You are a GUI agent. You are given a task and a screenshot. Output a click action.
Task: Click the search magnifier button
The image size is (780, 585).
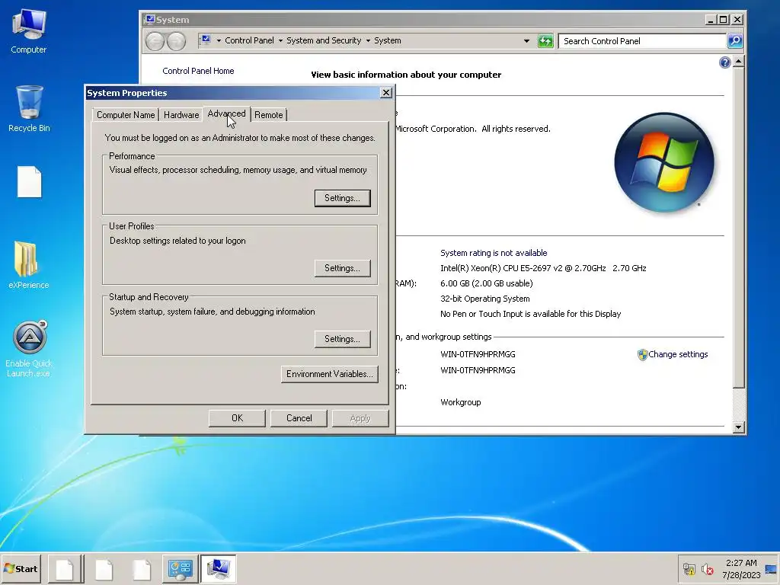[735, 41]
